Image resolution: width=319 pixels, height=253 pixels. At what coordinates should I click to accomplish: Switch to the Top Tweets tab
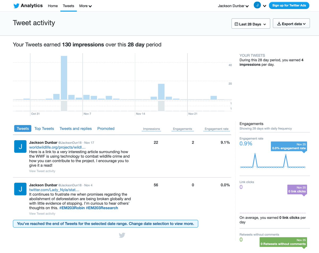point(44,128)
